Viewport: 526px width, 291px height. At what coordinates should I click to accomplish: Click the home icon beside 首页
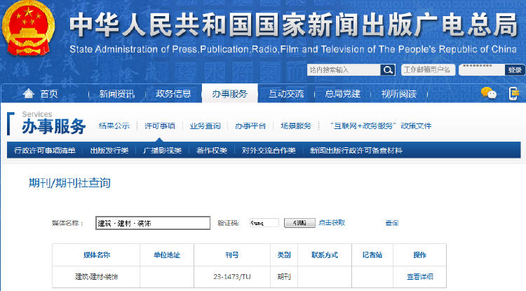pos(29,94)
